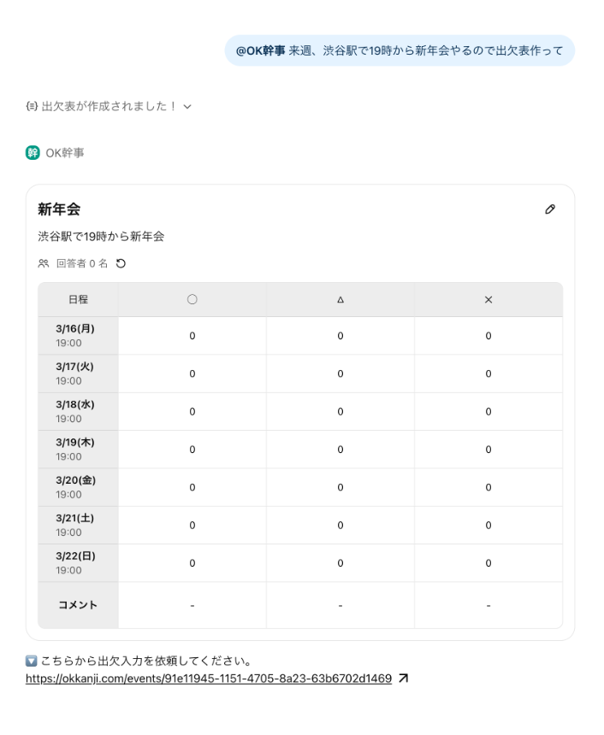
Task: Click the refresh icon beside 回答者 0 名
Action: point(121,263)
